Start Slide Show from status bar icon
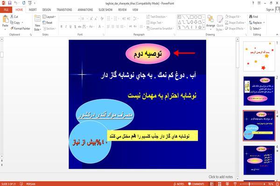Image resolution: width=280 pixels, height=186 pixels. click(x=235, y=184)
